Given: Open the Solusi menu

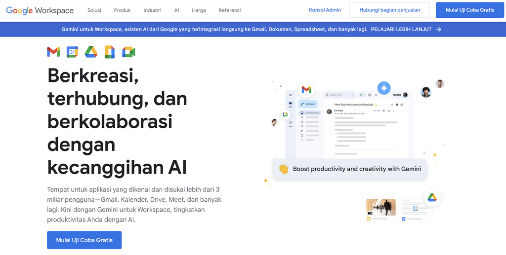Looking at the screenshot, I should coord(94,10).
